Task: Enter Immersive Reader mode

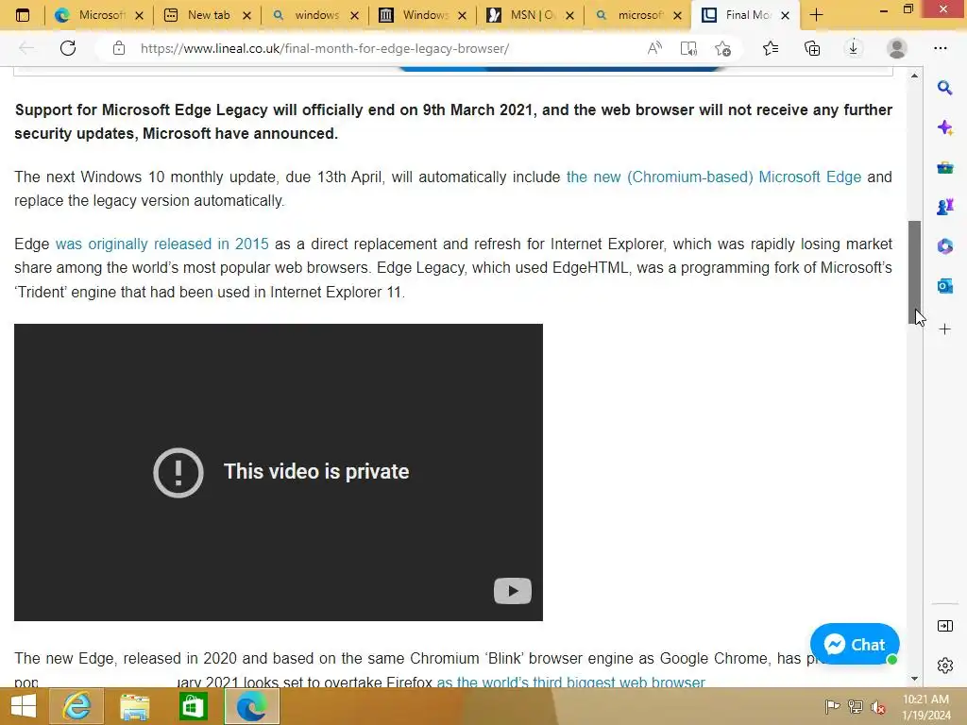Action: [688, 48]
